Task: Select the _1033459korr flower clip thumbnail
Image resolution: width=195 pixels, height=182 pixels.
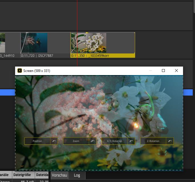Action: point(96,43)
